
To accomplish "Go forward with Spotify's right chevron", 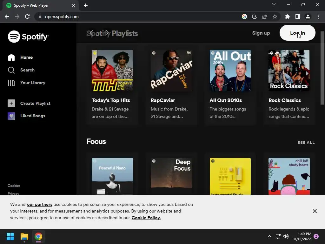I will point(107,33).
